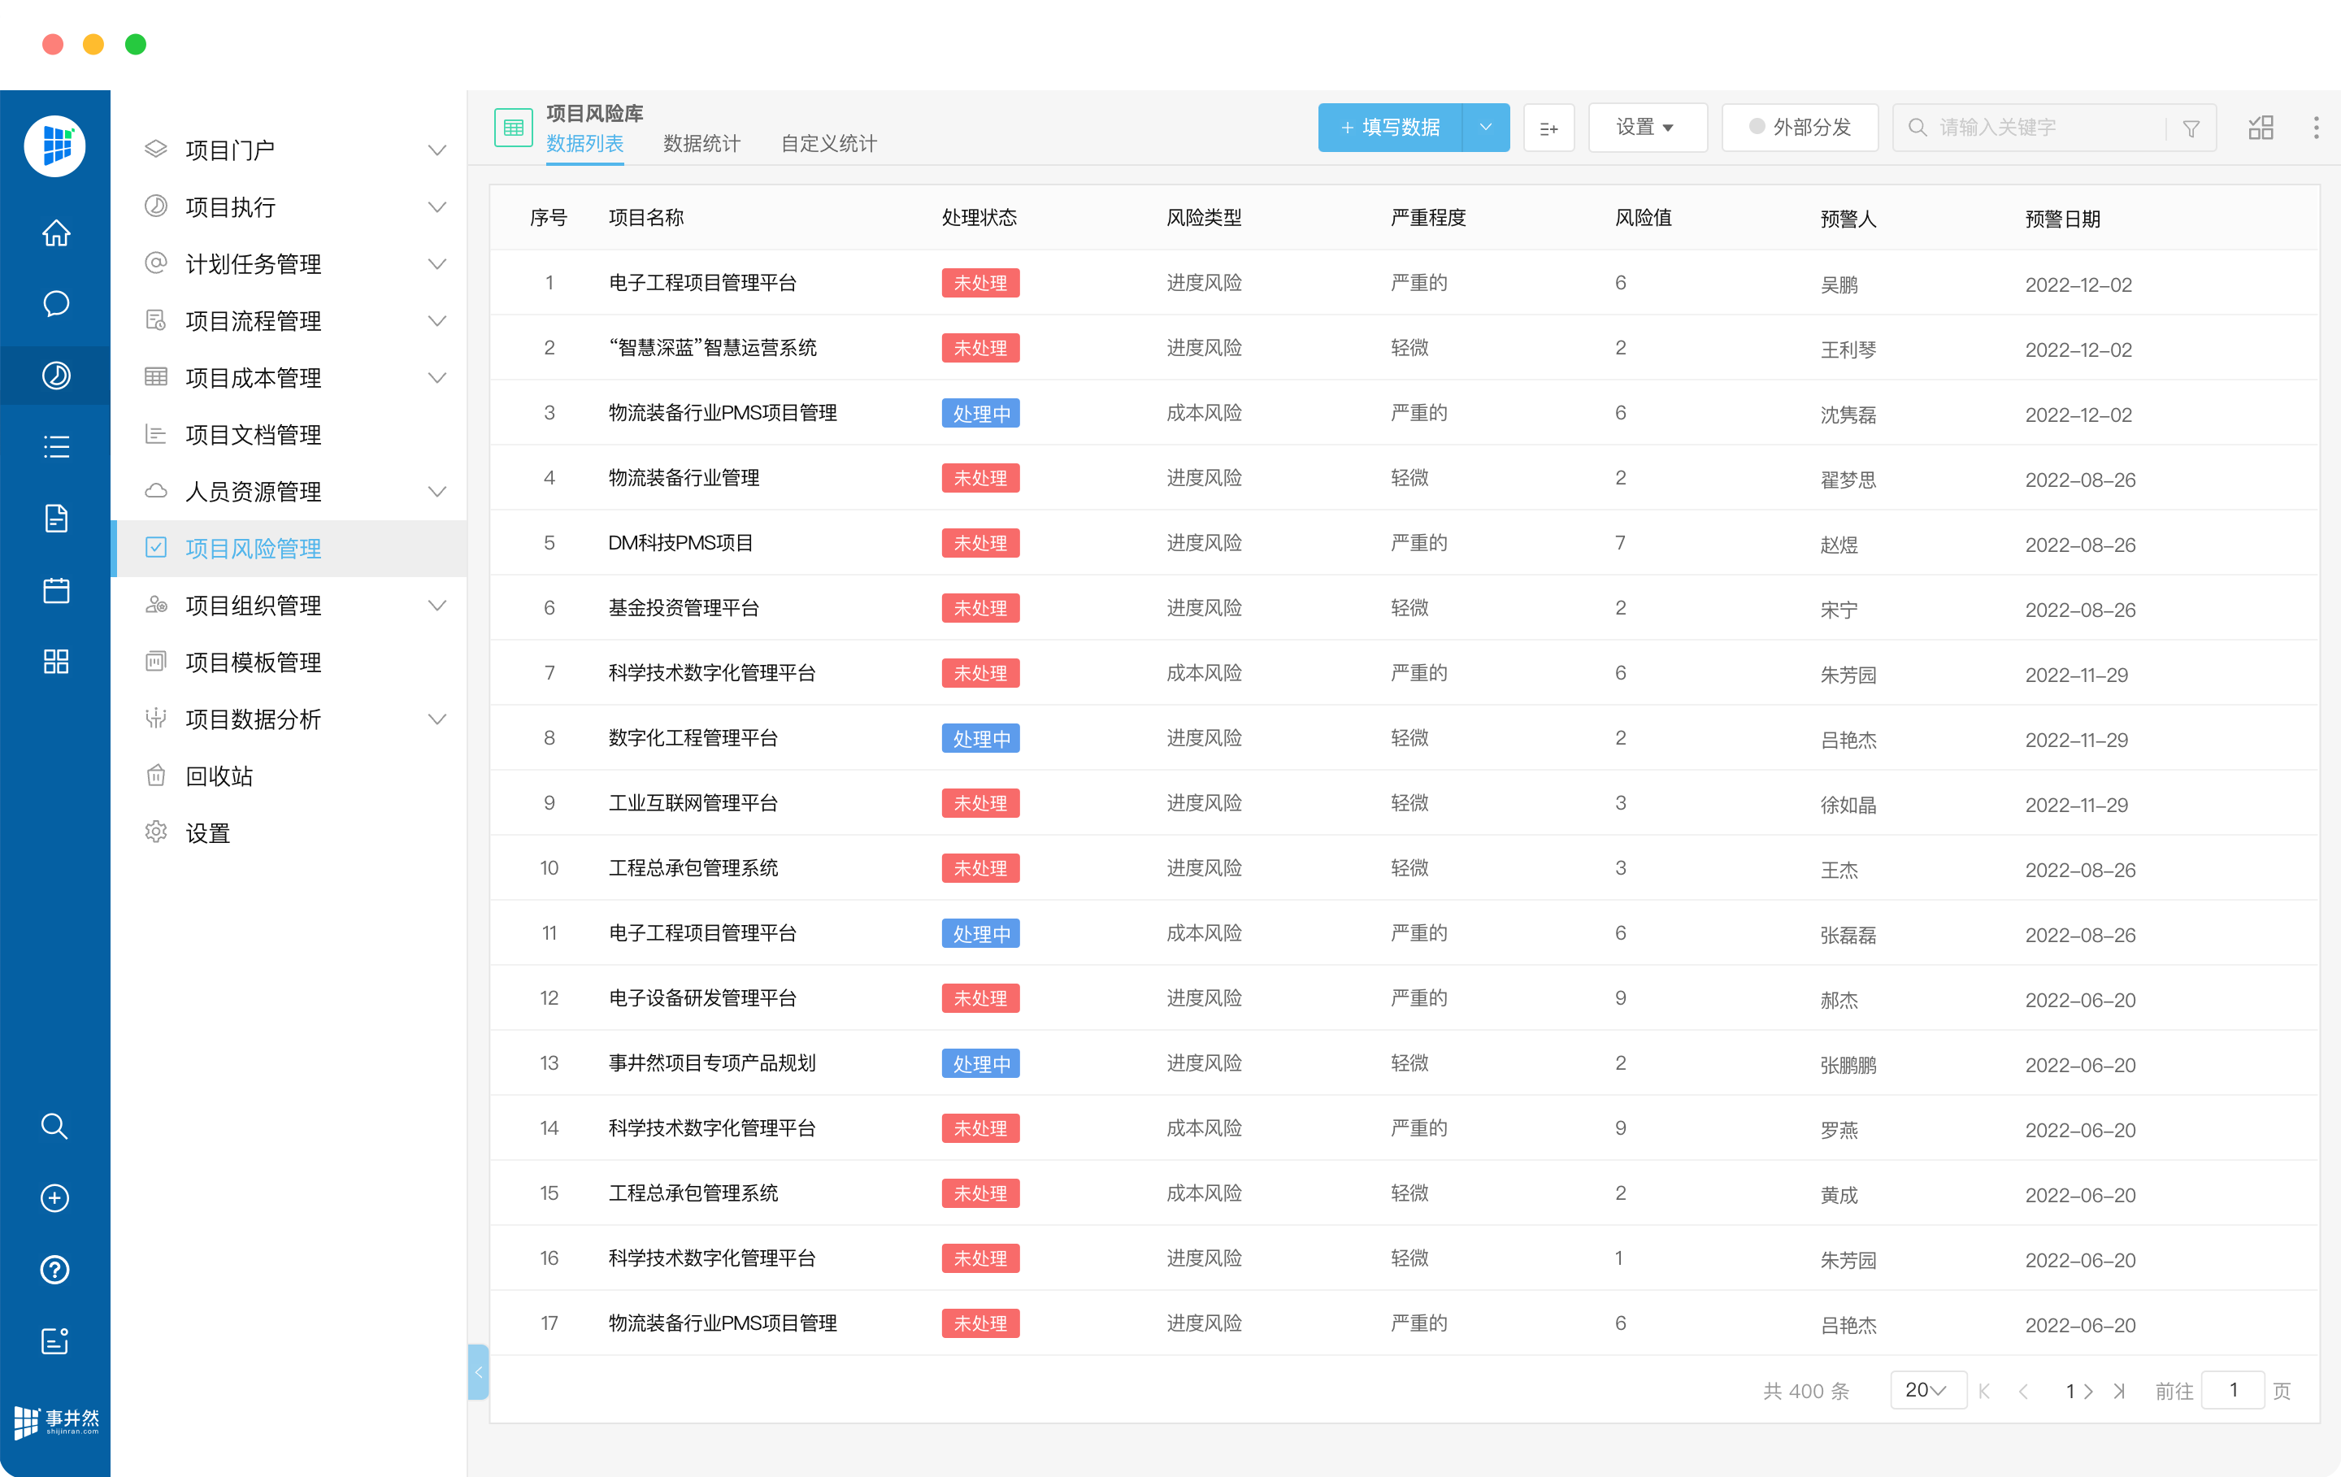Open the help question mark icon
2341x1477 pixels.
54,1269
